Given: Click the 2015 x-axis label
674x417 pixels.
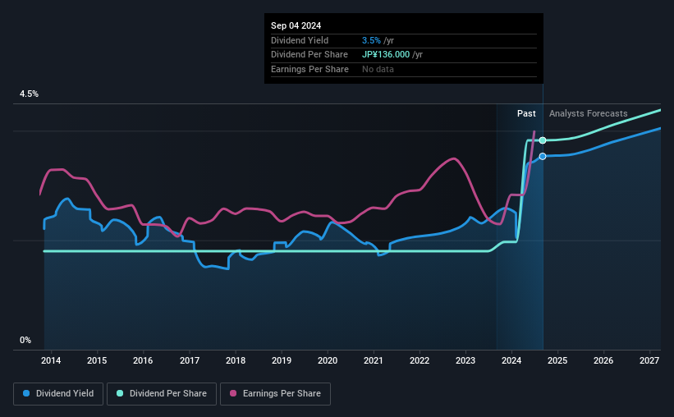Looking at the screenshot, I should tap(97, 360).
